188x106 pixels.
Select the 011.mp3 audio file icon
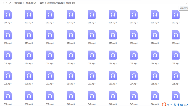29,35
